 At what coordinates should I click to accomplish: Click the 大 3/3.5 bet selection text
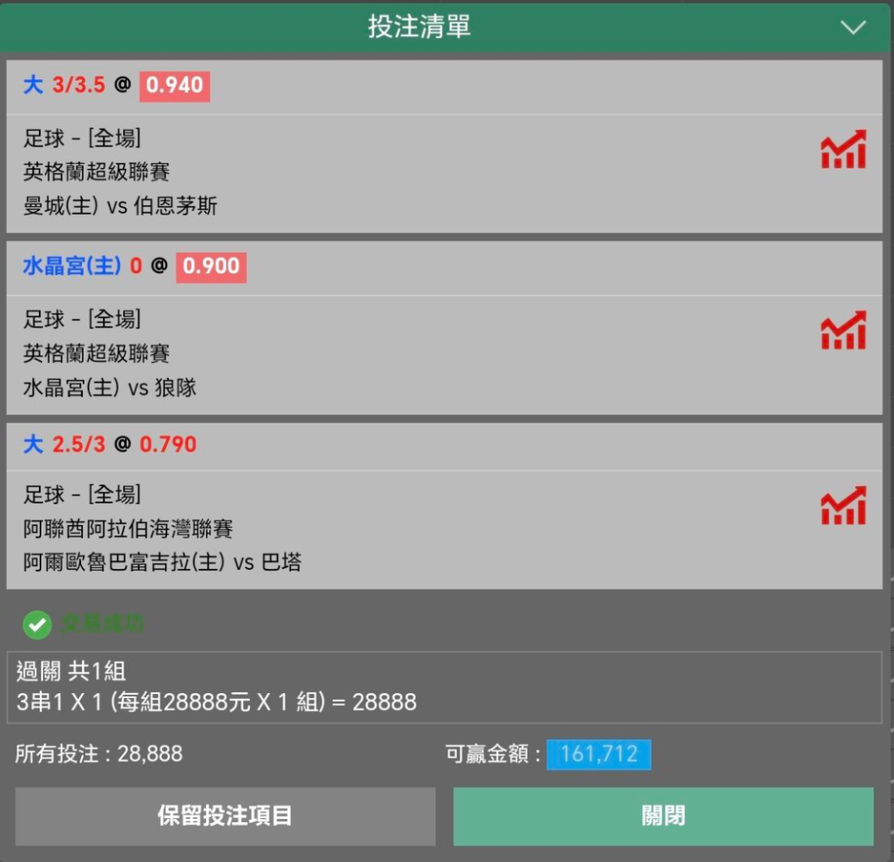[65, 85]
